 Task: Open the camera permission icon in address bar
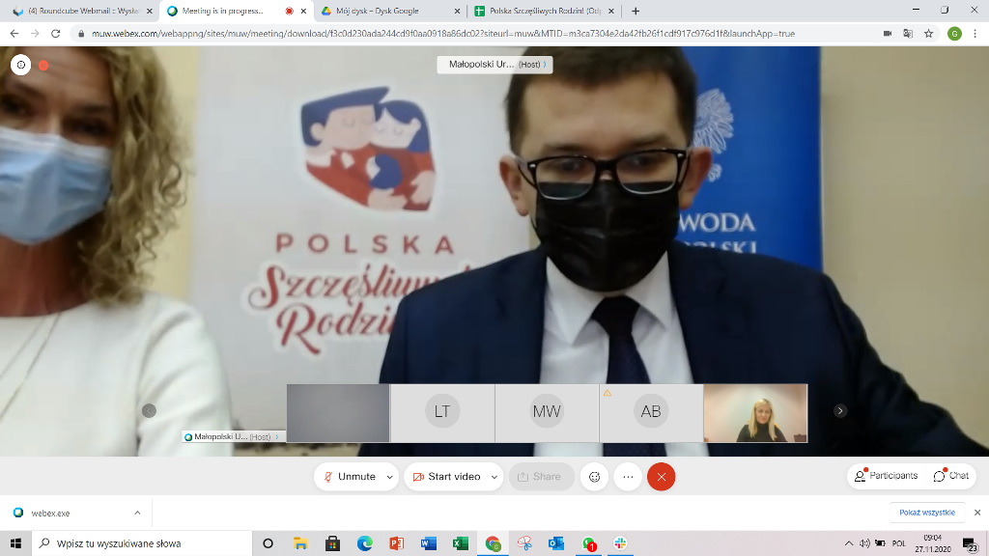[x=888, y=34]
